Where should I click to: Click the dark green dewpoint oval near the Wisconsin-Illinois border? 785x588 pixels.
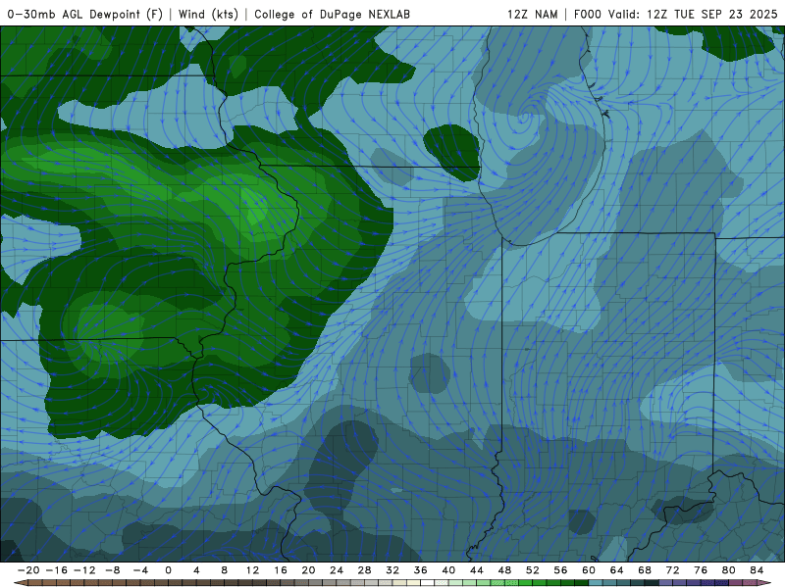451,153
